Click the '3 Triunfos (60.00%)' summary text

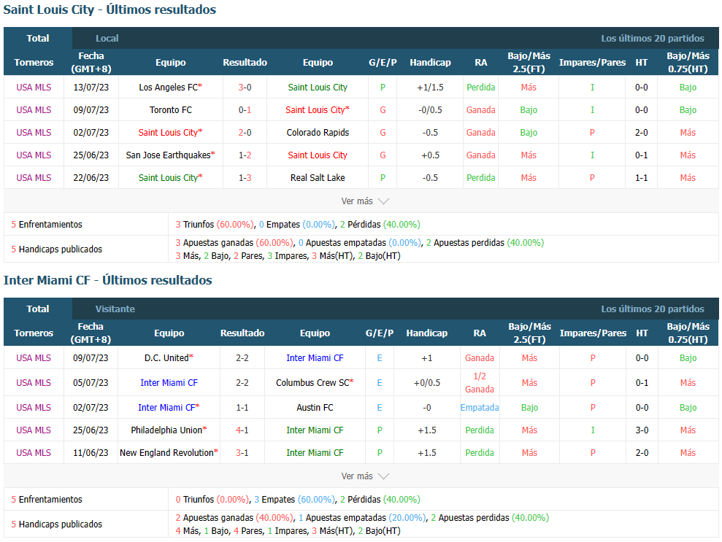pyautogui.click(x=215, y=224)
